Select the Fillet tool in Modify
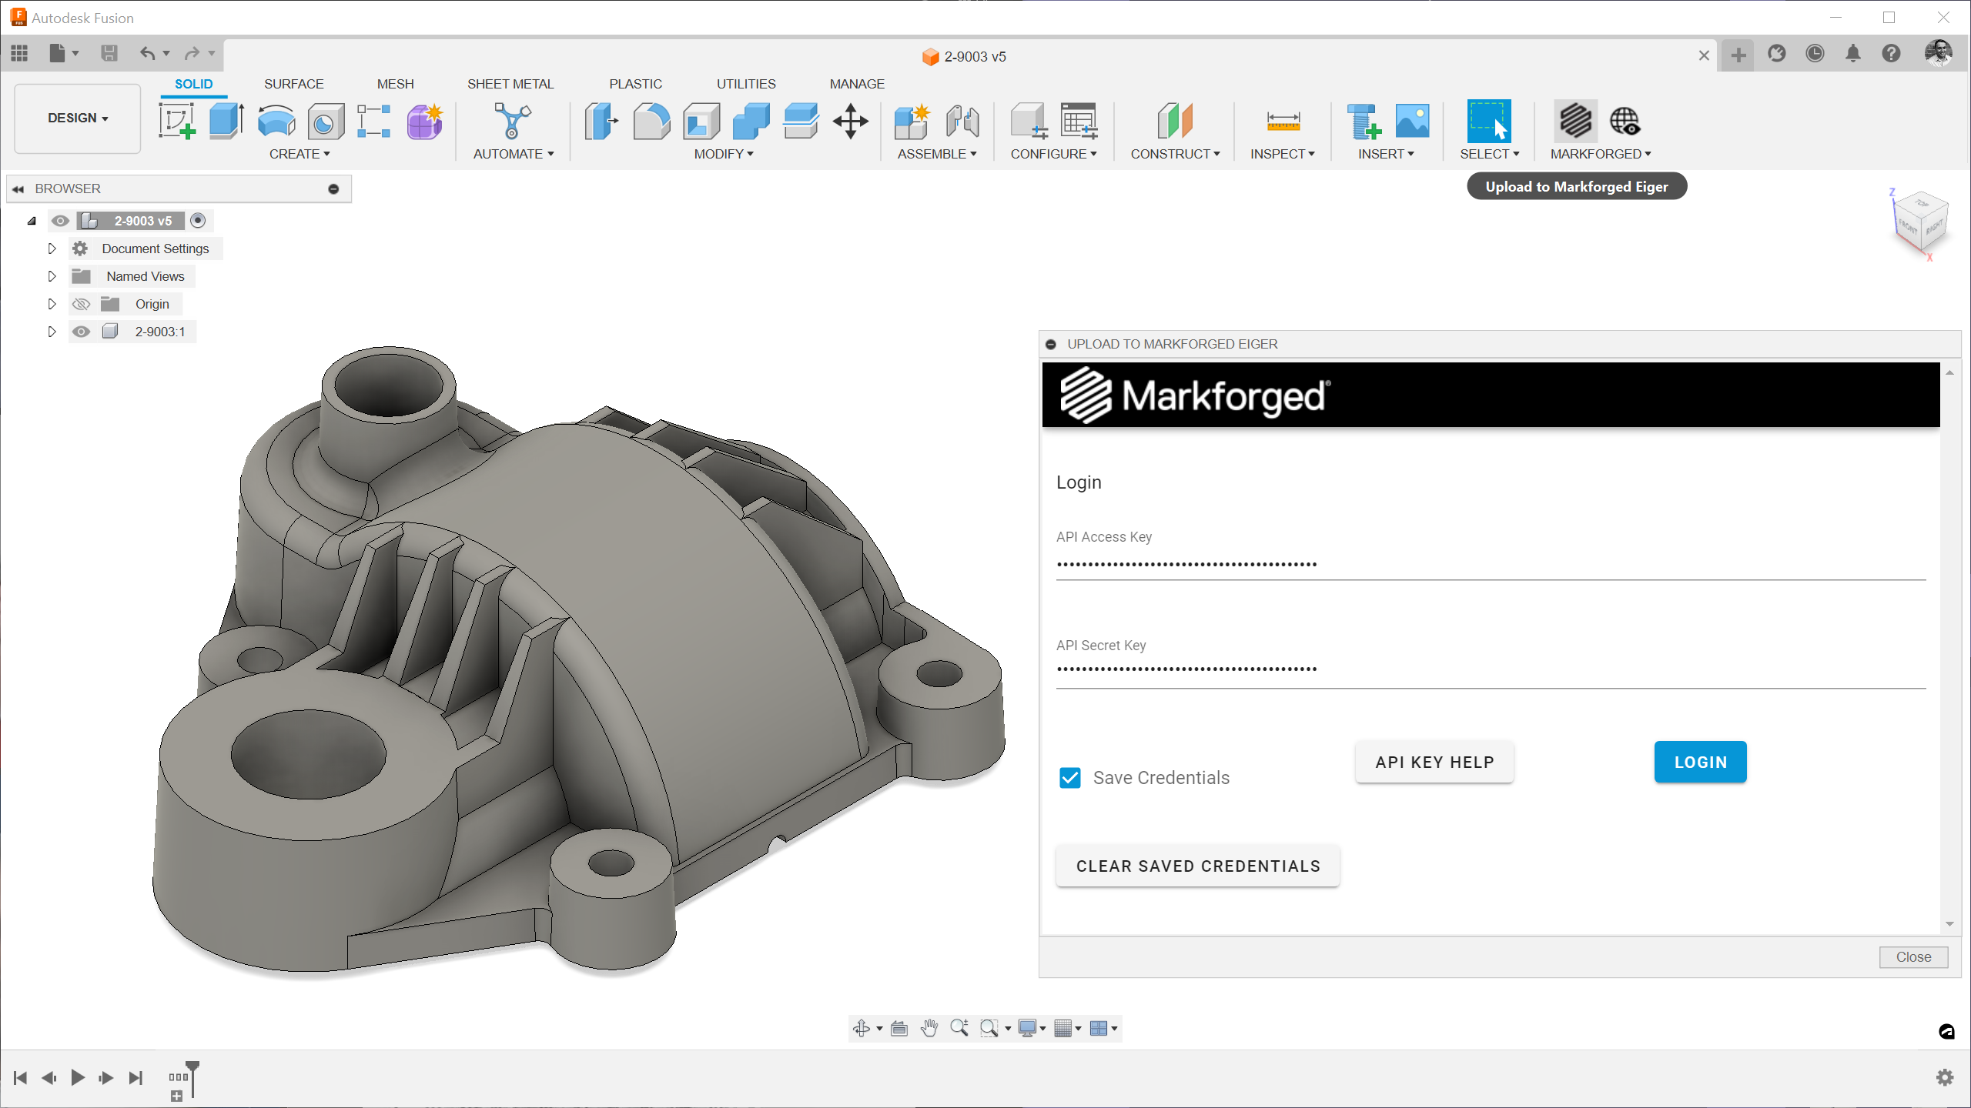The image size is (1971, 1108). coord(651,122)
